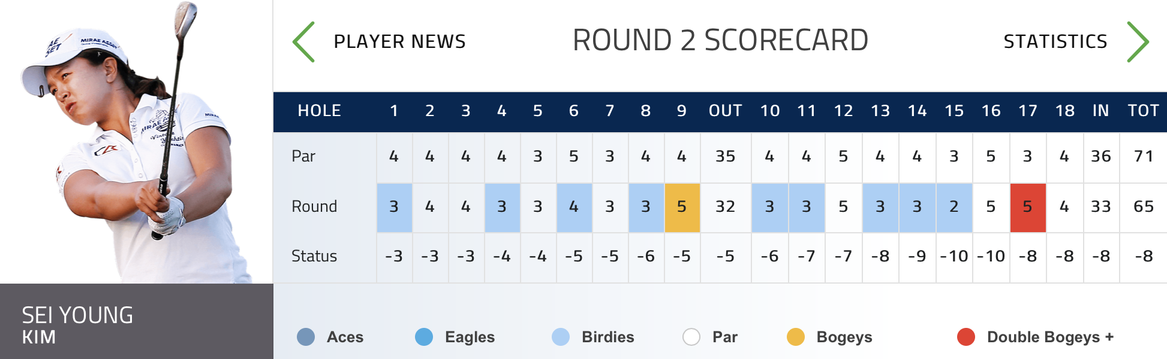Click the round total score 65
This screenshot has width=1167, height=359.
point(1144,206)
